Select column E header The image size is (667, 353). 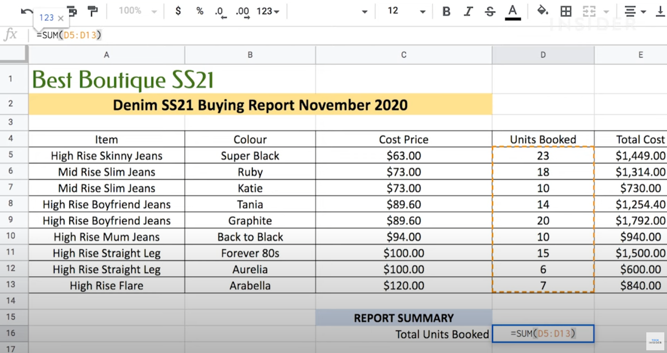[x=631, y=55]
